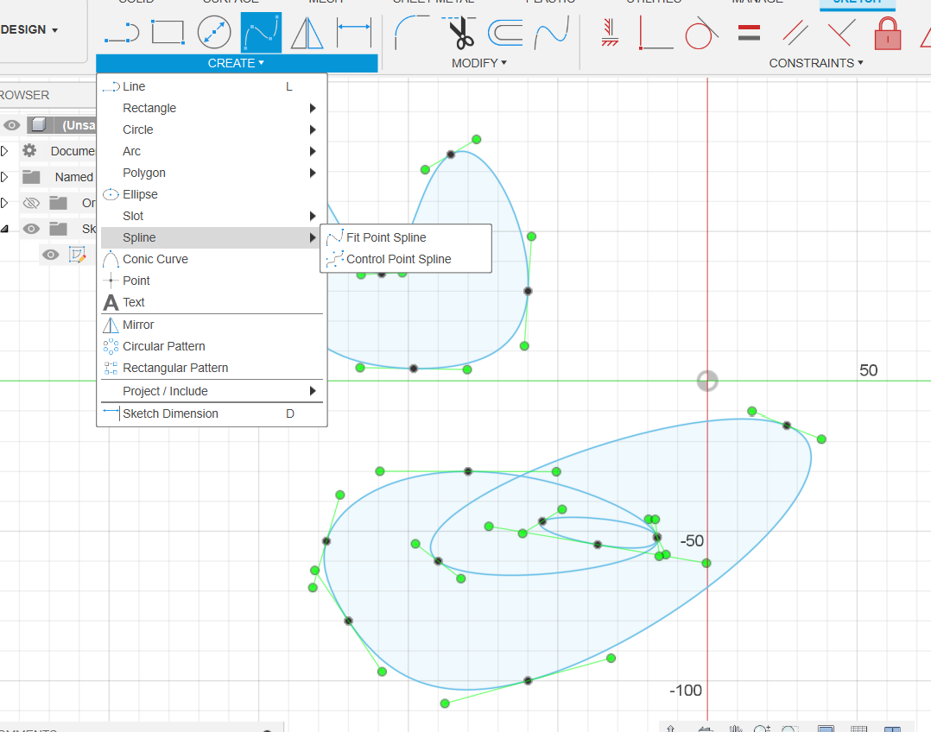Hide the individual sketch with its eye icon

[x=50, y=255]
